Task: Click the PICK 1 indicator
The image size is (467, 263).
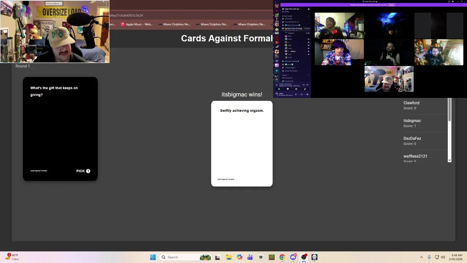Action: [x=83, y=171]
